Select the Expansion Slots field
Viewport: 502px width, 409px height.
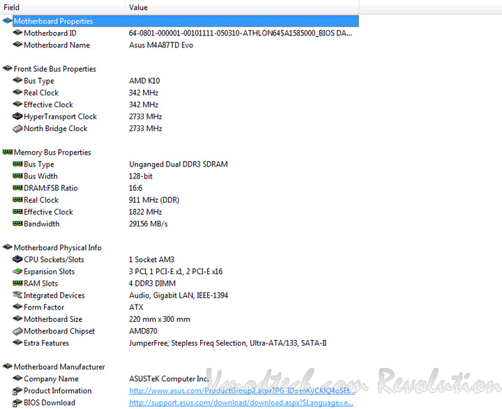[49, 271]
